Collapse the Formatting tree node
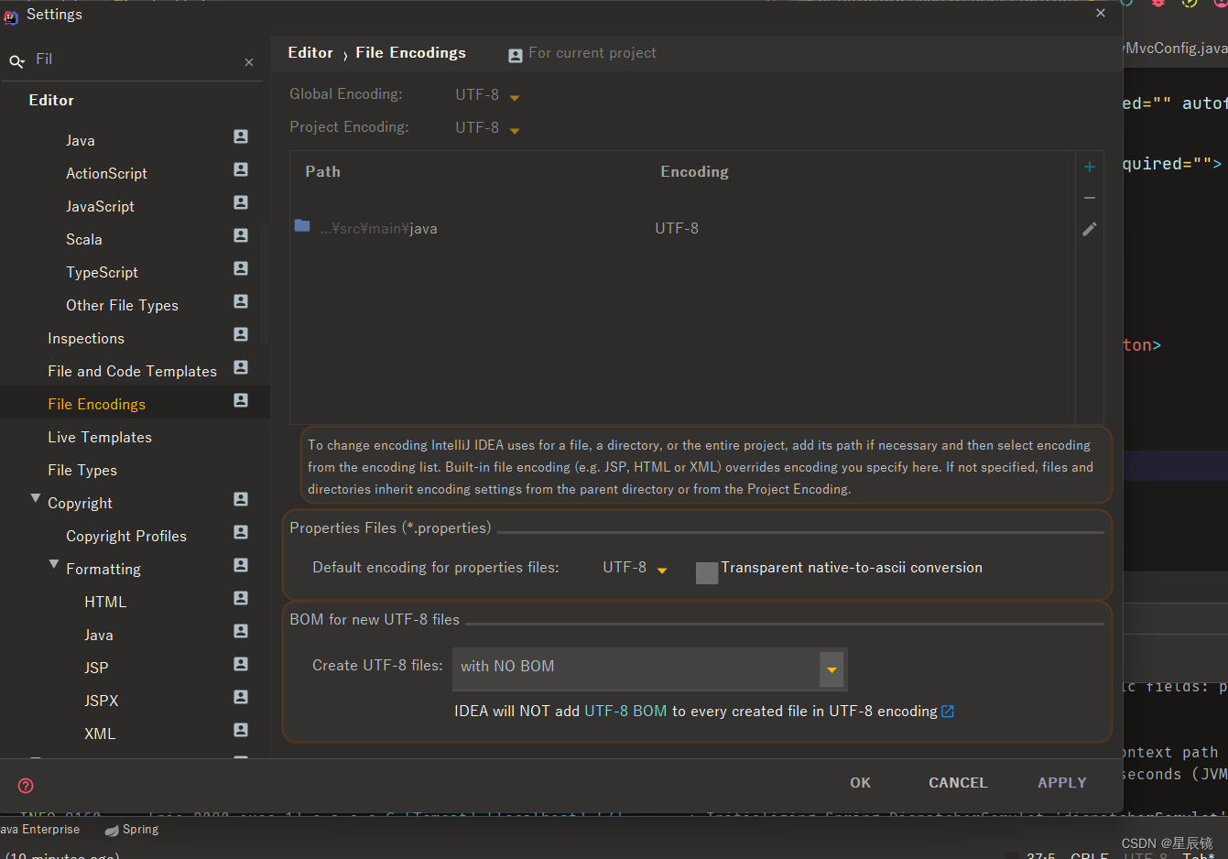1228x859 pixels. click(x=54, y=565)
